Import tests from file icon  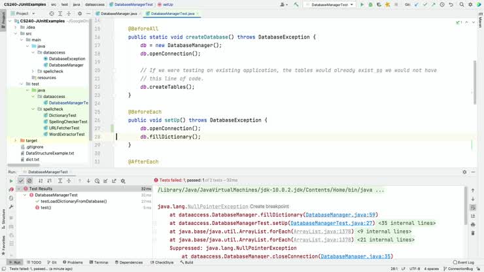pyautogui.click(x=105, y=181)
